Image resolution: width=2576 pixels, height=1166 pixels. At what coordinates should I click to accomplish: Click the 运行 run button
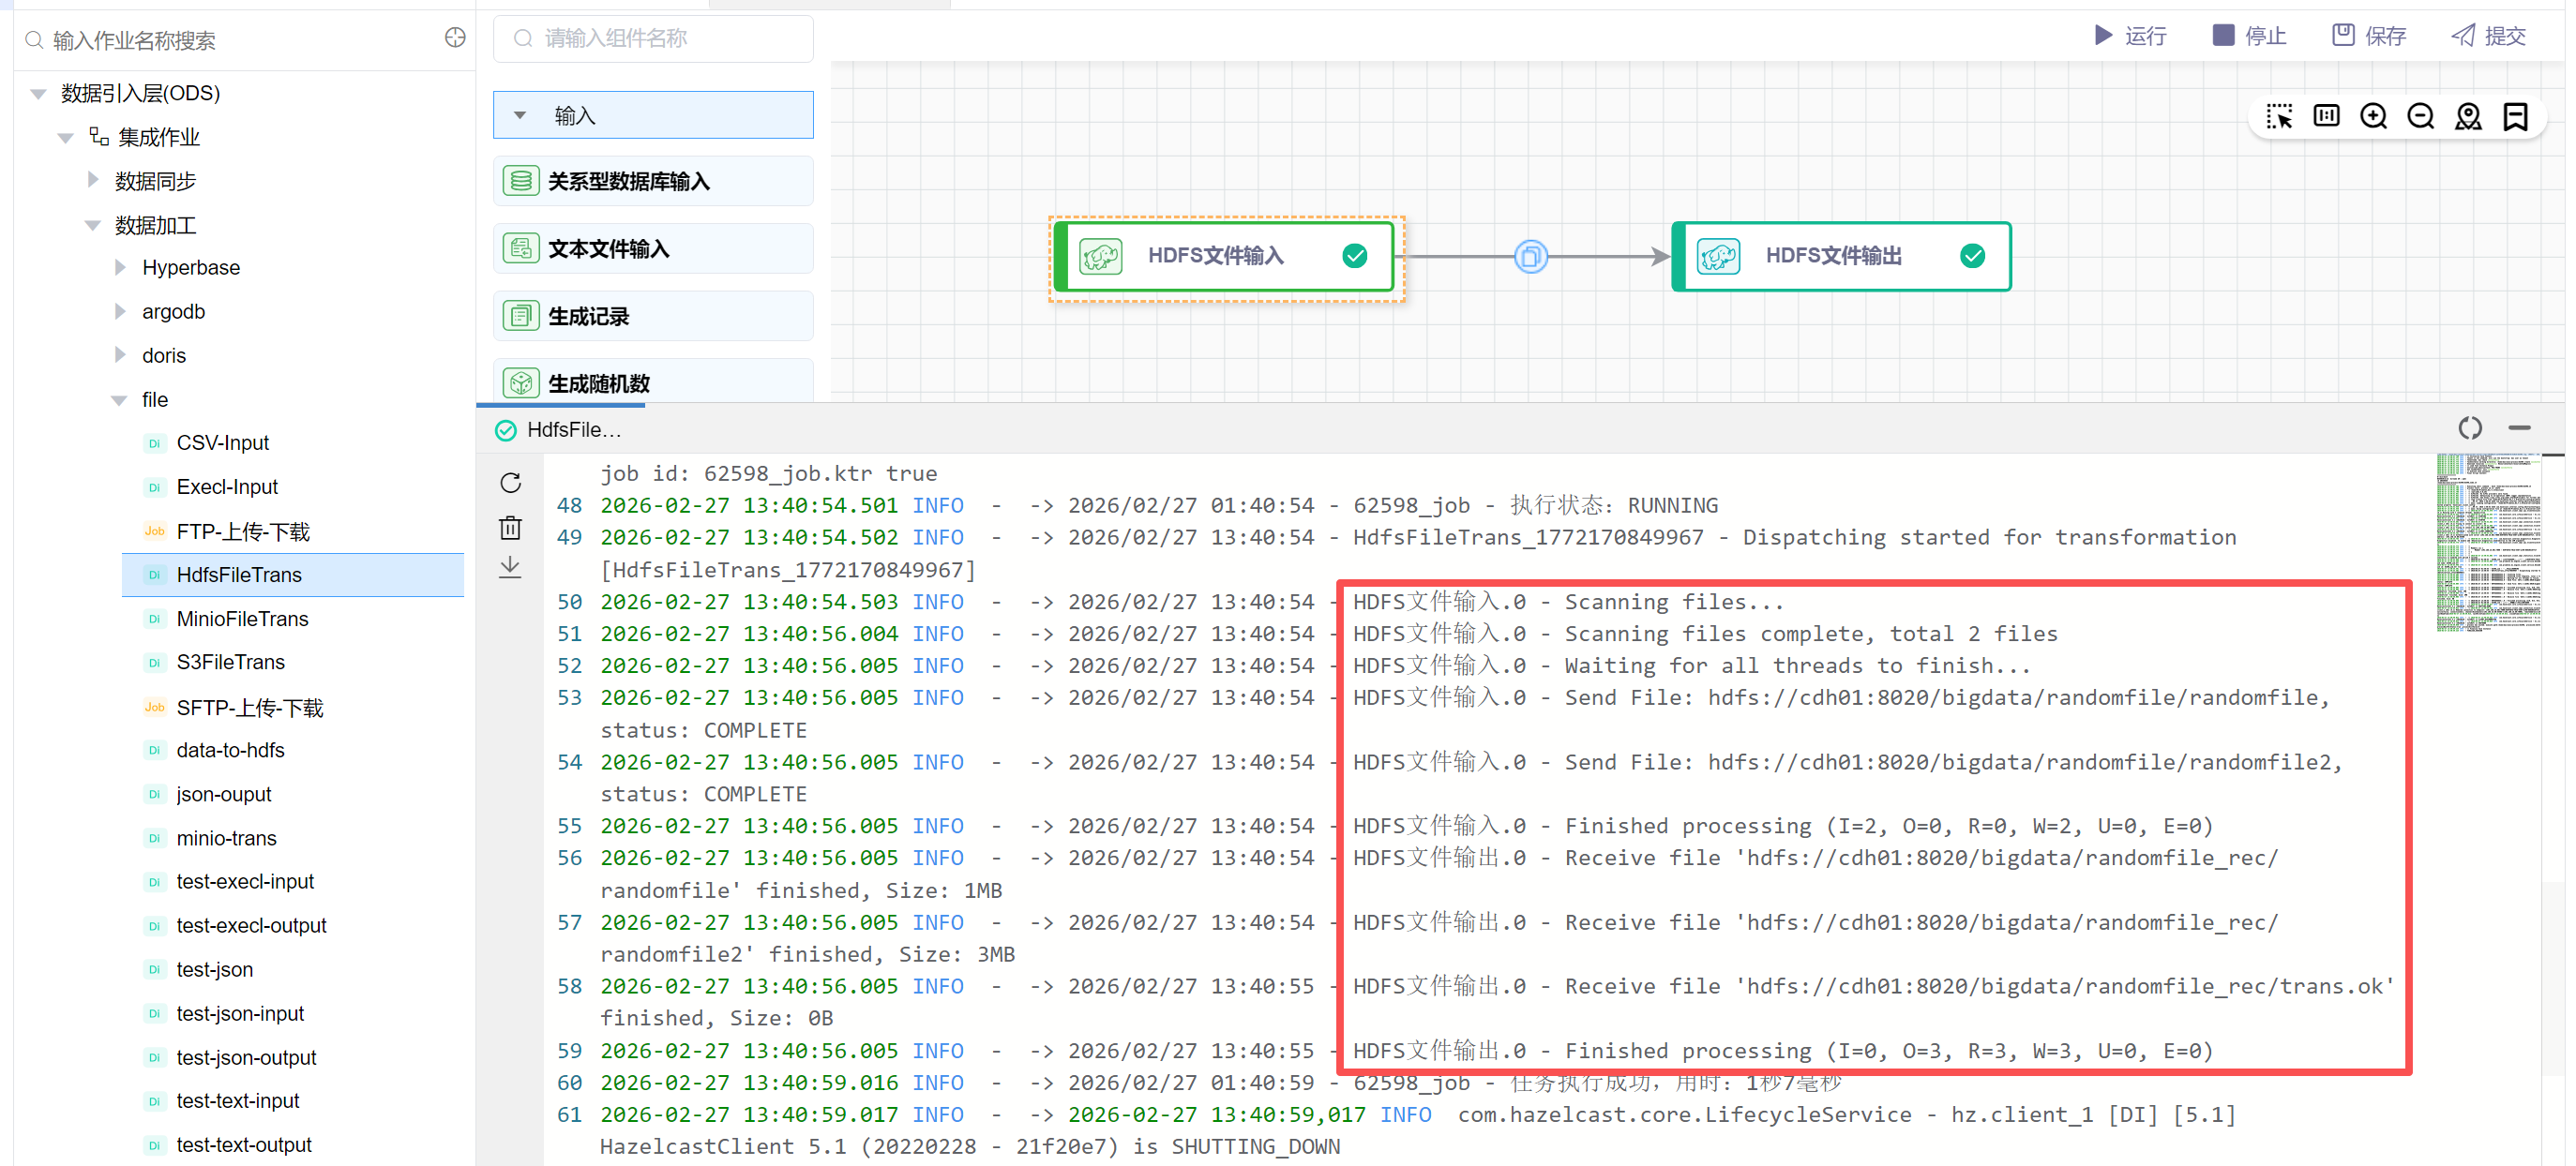coord(2130,37)
